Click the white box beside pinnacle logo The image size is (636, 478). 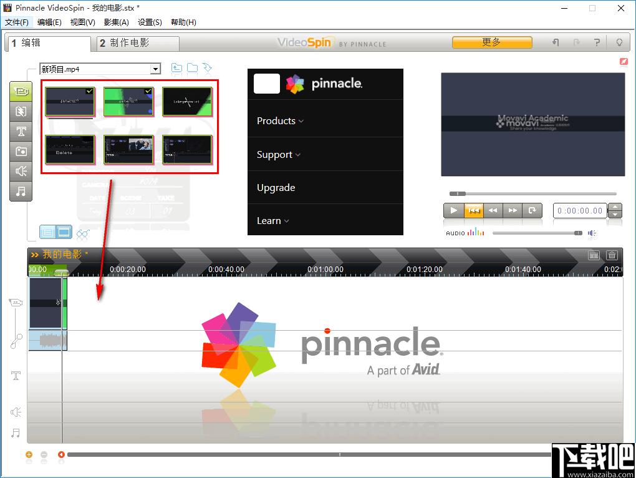(266, 84)
